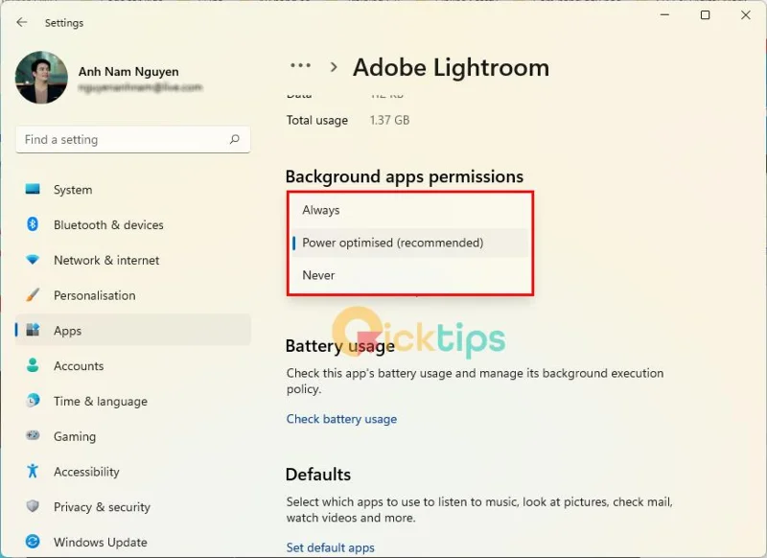Open Windows Update page
Screen dimensions: 767x558
133,542
